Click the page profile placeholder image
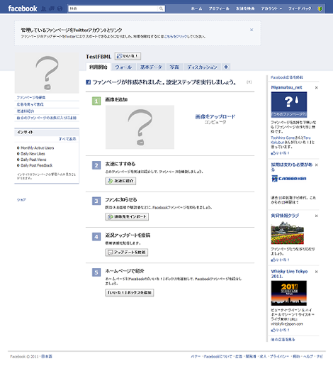This screenshot has height=371, width=333. (47, 73)
